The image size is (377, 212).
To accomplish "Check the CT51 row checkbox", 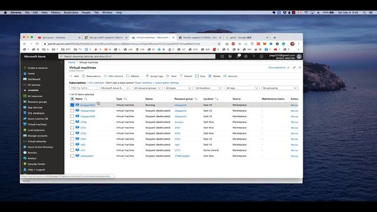I will tap(72, 128).
